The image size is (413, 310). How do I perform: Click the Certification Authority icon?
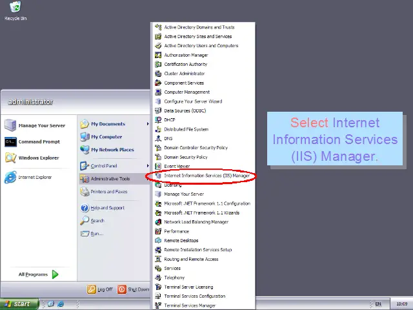click(x=158, y=65)
